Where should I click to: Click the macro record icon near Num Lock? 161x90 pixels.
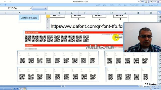tap(151, 89)
